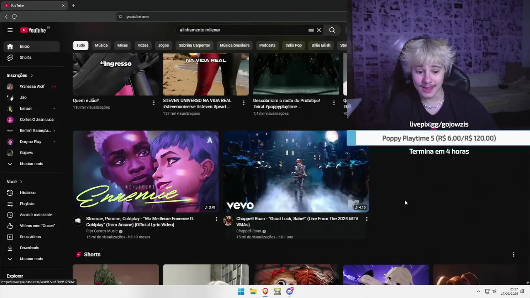Click Riot Games Music channel avatar
530x298 pixels.
point(78,221)
